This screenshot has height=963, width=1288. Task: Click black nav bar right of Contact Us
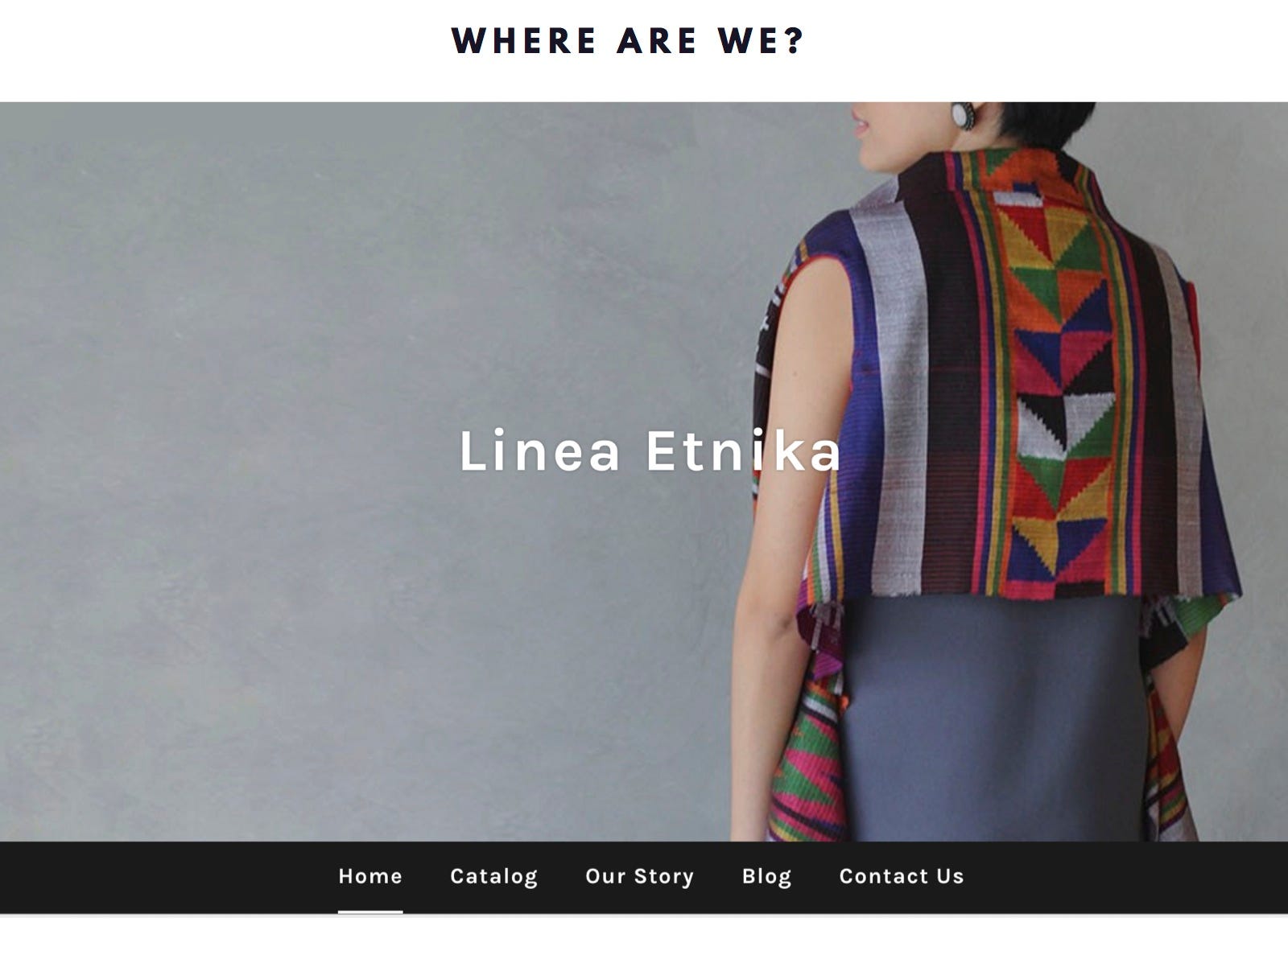pyautogui.click(x=1127, y=877)
